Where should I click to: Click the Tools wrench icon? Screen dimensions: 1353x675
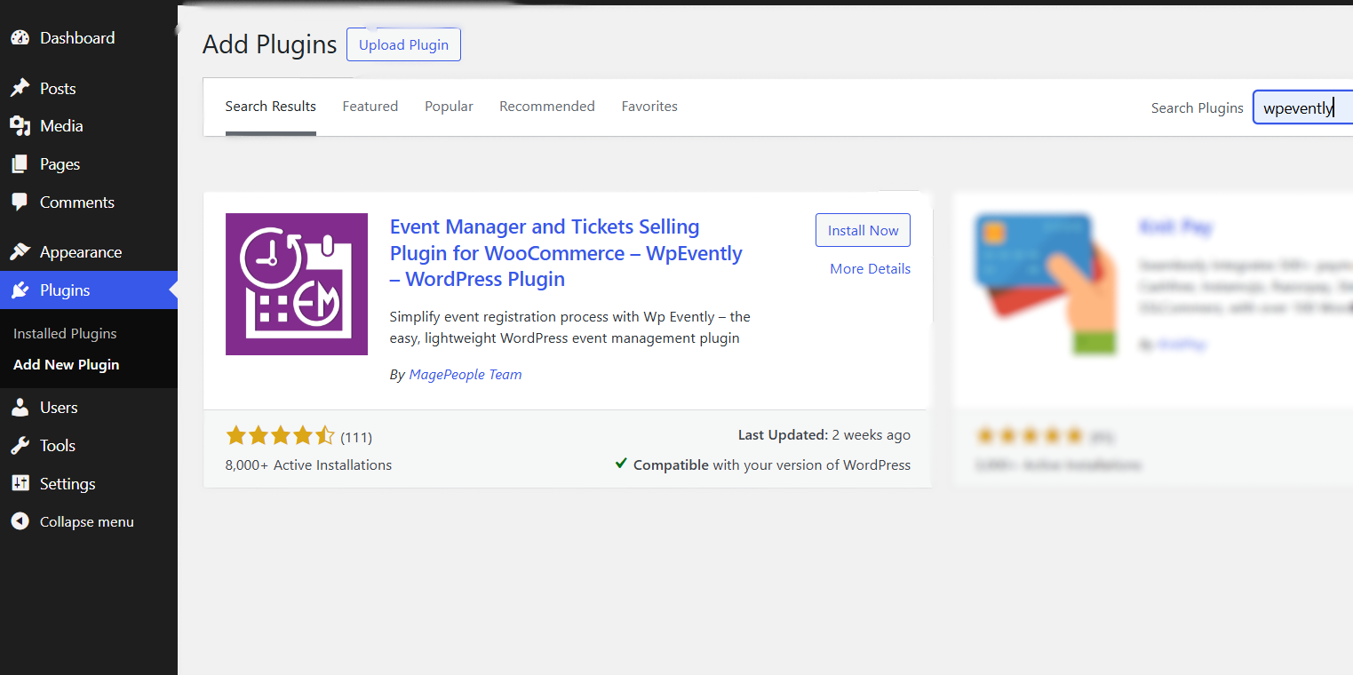pyautogui.click(x=20, y=446)
